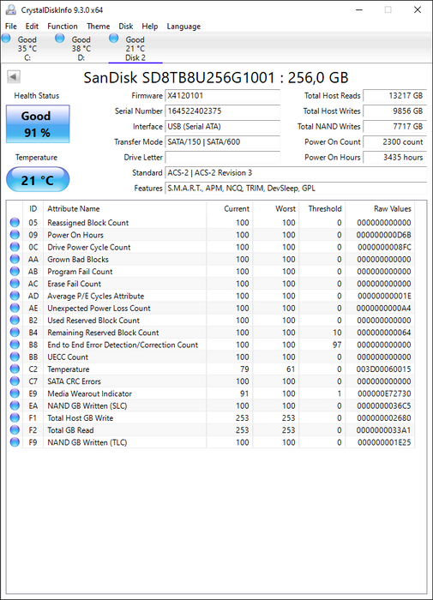The height and width of the screenshot is (600, 433).
Task: Click the Firmware field X4120101
Action: tap(222, 96)
